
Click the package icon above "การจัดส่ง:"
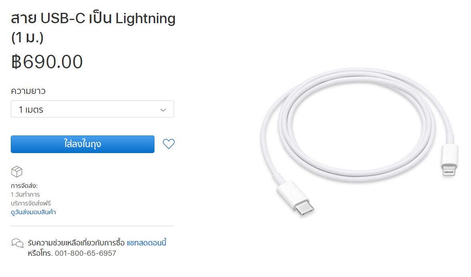(x=17, y=171)
